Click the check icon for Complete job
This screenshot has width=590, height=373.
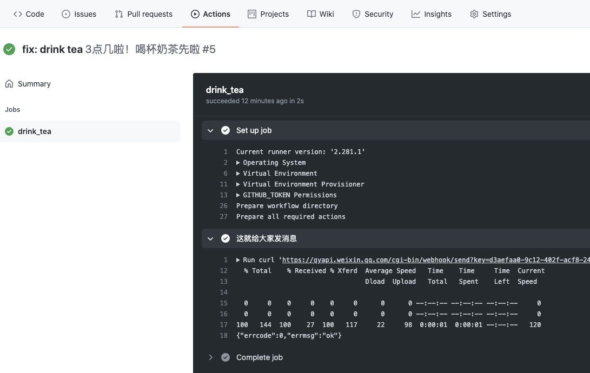(226, 357)
